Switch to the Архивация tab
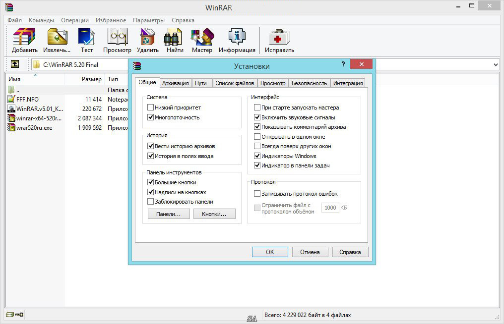The height and width of the screenshot is (324, 504). [176, 83]
